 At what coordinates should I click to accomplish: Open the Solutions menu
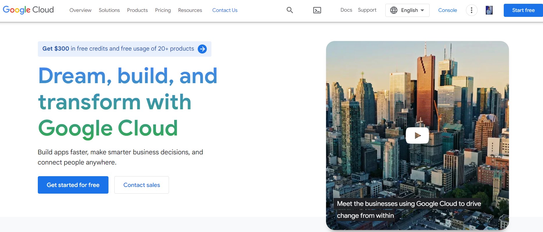coord(109,10)
